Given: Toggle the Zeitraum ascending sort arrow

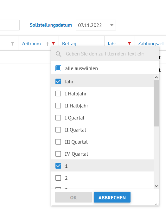Looking at the screenshot, I should tap(48, 44).
